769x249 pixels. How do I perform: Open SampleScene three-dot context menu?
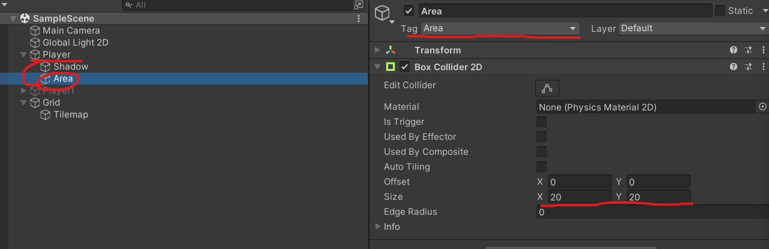coord(359,19)
